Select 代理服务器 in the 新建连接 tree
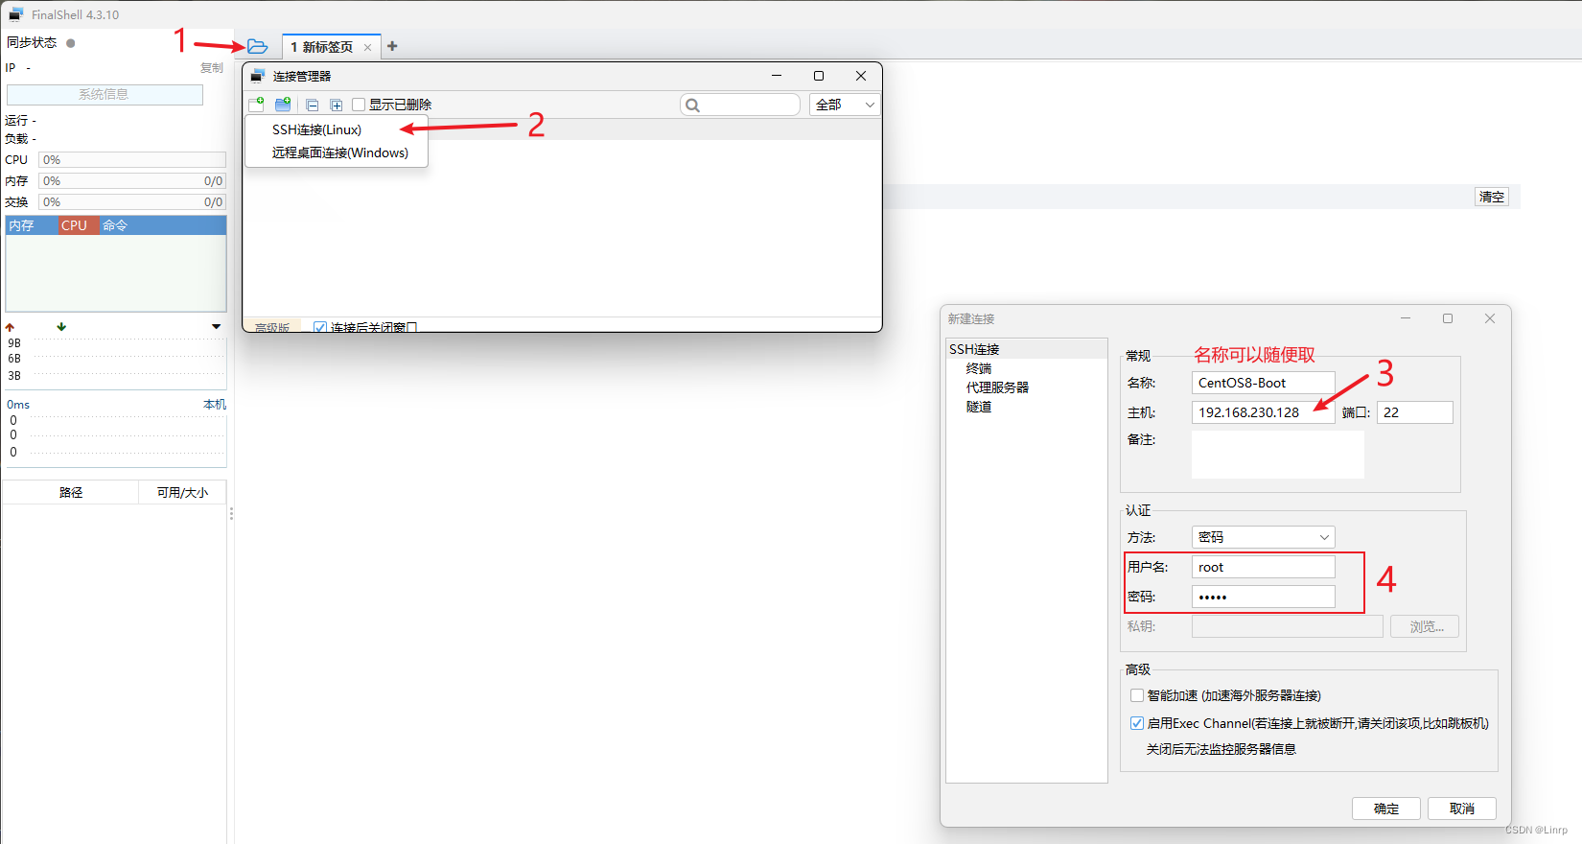The image size is (1582, 844). [997, 387]
